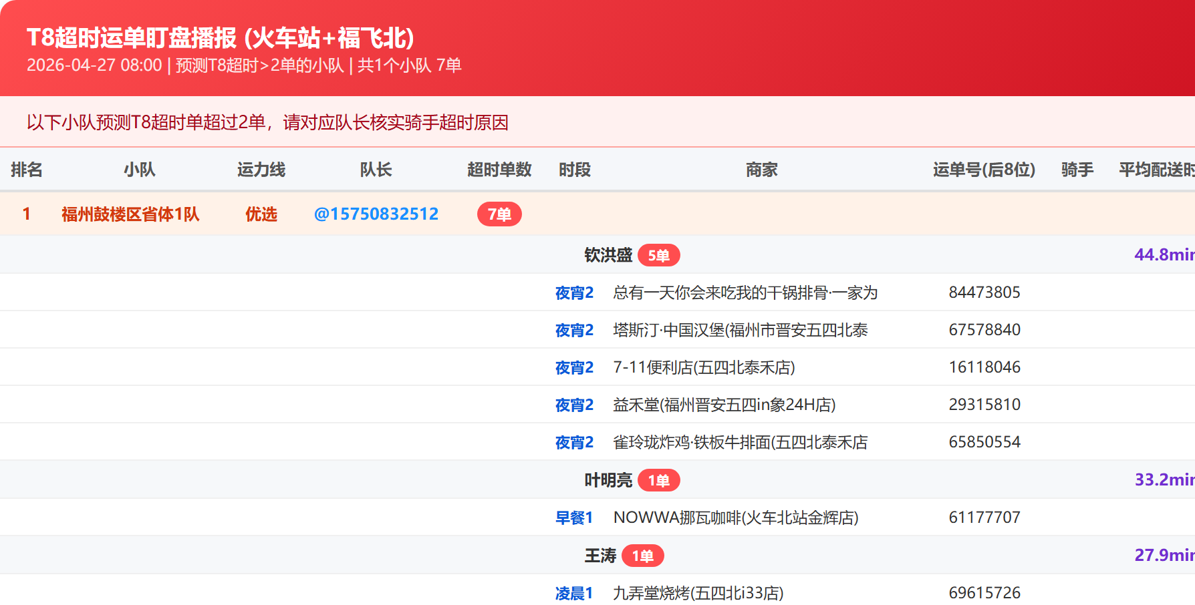
Task: Select merchant 7-11便利店(五四北泰禾店)
Action: [x=704, y=367]
